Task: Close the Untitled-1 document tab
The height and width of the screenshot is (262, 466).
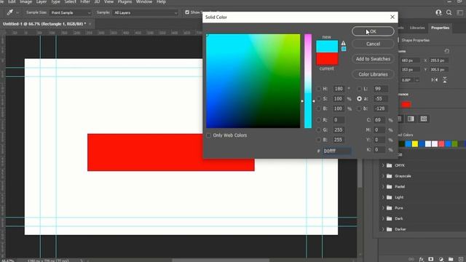Action: click(x=90, y=24)
